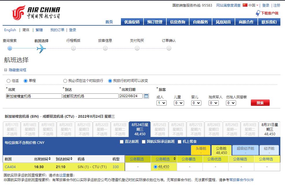The height and width of the screenshot is (186, 285).
Task: Select the 往返 round-trip radio button
Action: pyautogui.click(x=8, y=81)
